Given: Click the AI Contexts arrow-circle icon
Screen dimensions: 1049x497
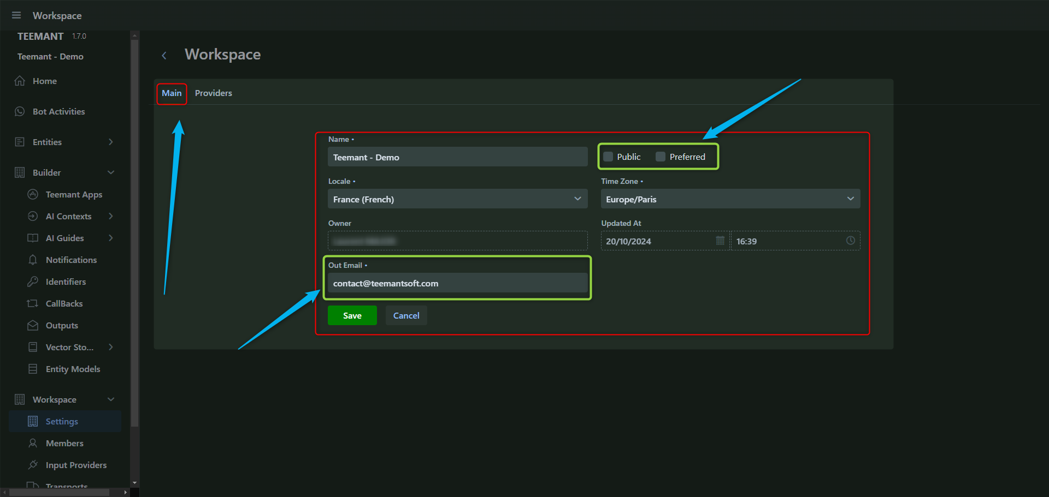Looking at the screenshot, I should (x=33, y=216).
